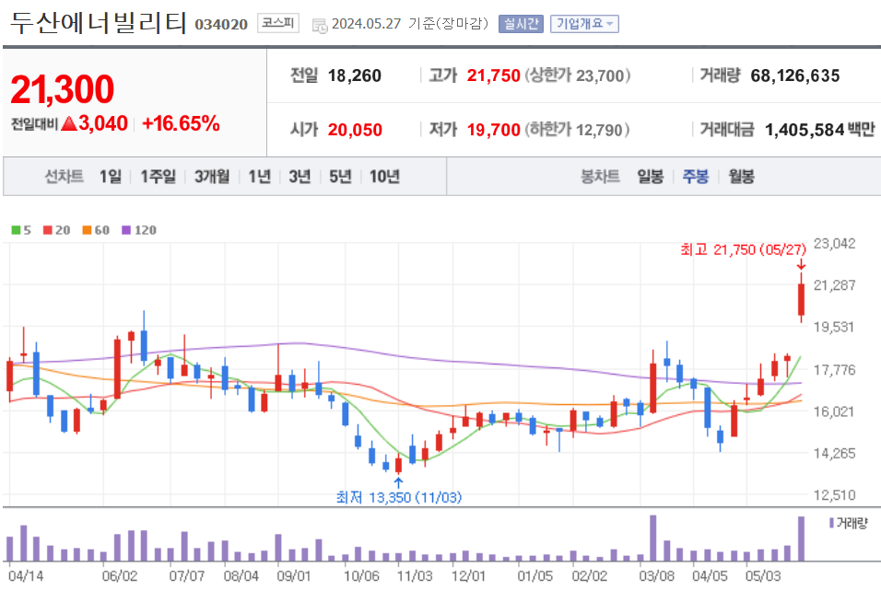
Task: Select the 3개월 line chart tab
Action: [212, 177]
